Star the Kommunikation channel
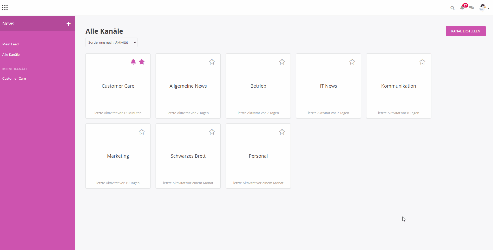 [x=422, y=62]
